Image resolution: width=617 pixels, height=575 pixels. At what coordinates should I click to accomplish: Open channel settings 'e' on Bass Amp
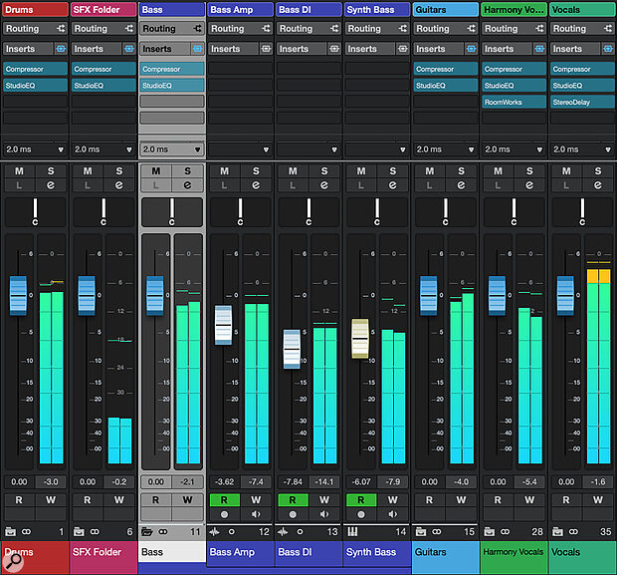(x=256, y=185)
